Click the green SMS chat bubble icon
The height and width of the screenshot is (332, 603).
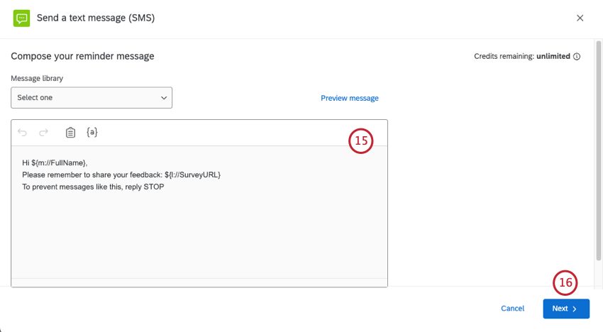22,18
